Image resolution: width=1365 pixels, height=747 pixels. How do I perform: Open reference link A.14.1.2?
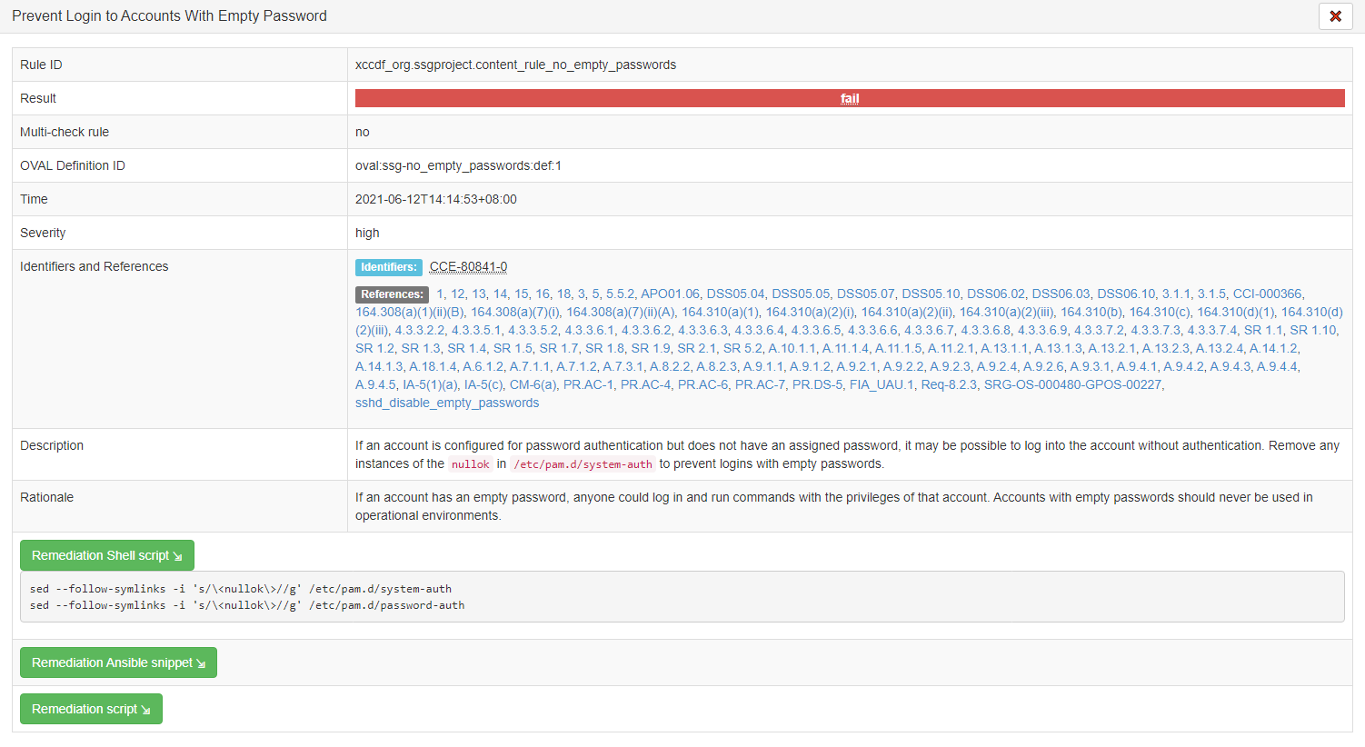(x=1273, y=348)
